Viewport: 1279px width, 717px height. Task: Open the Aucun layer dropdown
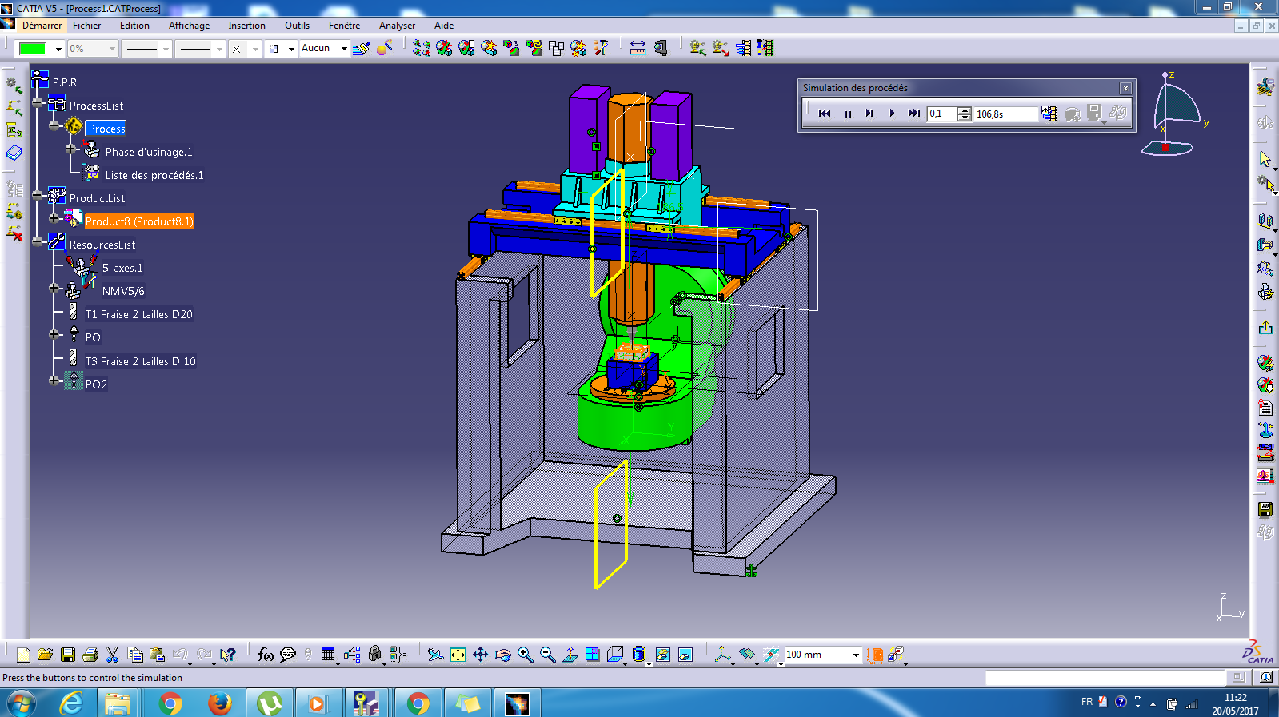(344, 49)
